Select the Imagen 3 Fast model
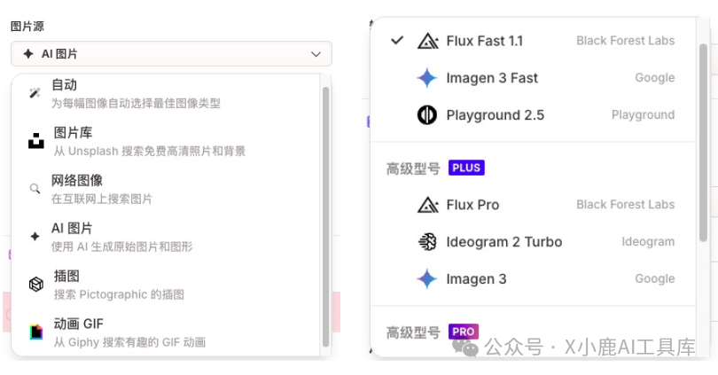Screen dimensions: 718x375 [x=533, y=78]
